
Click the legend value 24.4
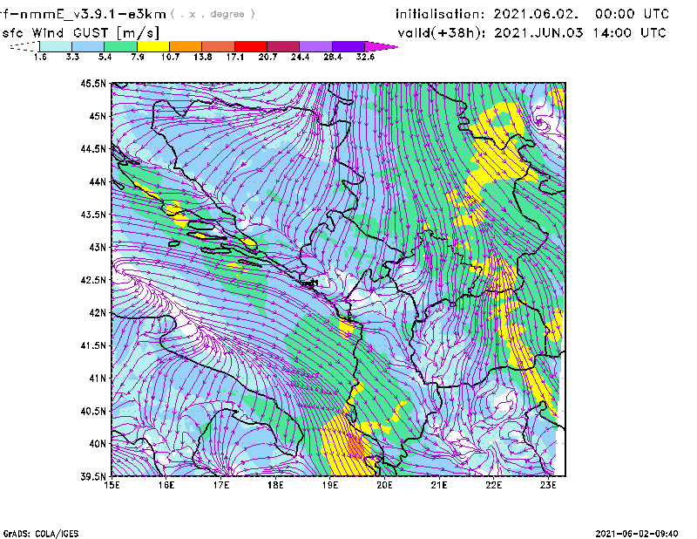[300, 57]
